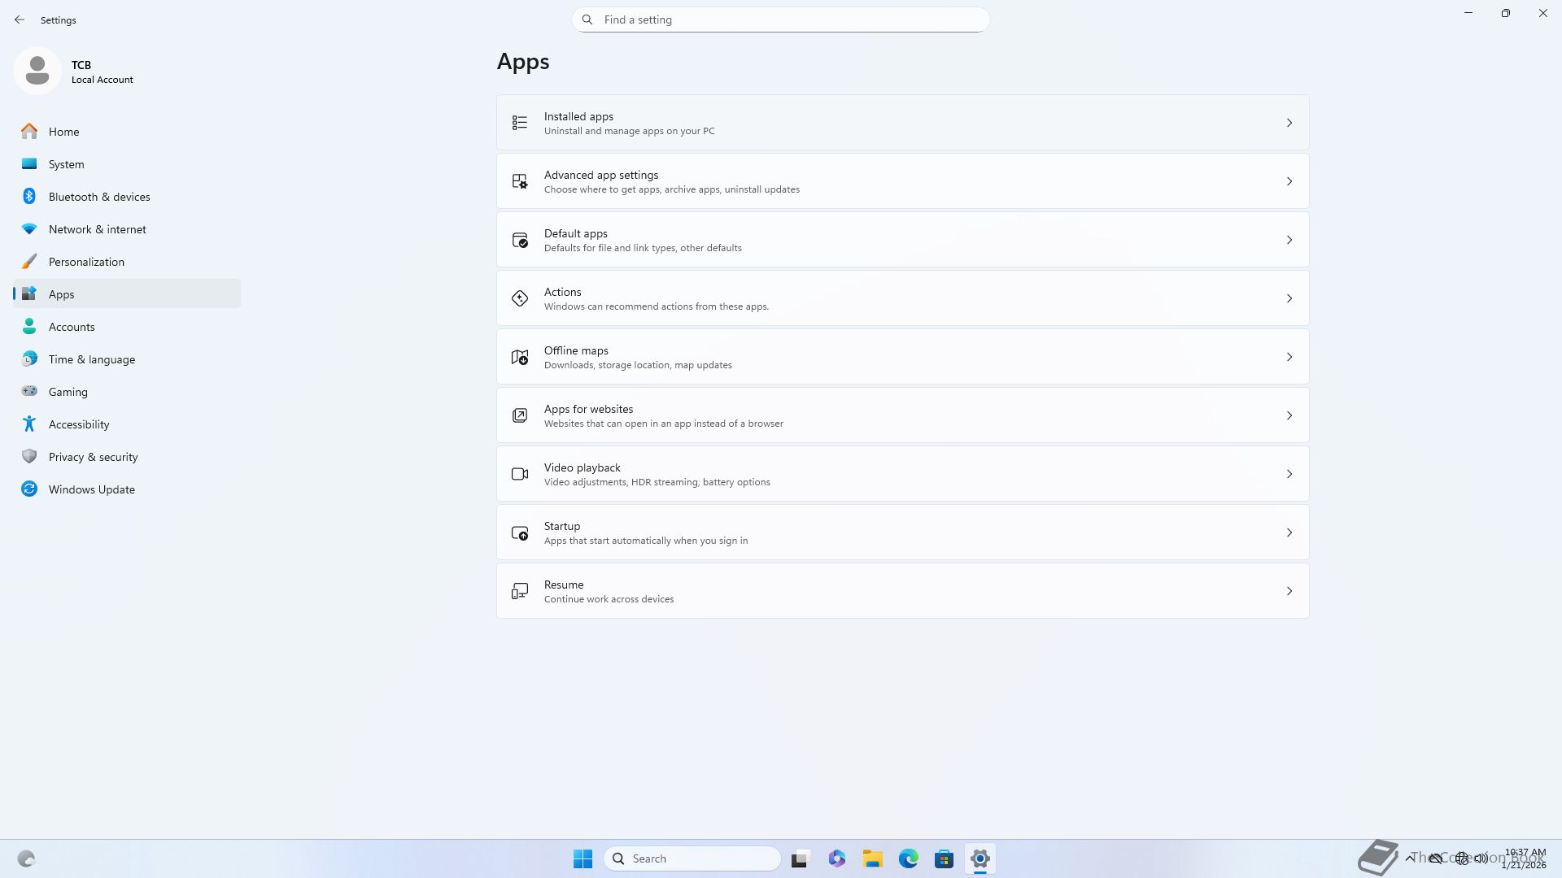Click the Video playback camera icon

tap(519, 474)
